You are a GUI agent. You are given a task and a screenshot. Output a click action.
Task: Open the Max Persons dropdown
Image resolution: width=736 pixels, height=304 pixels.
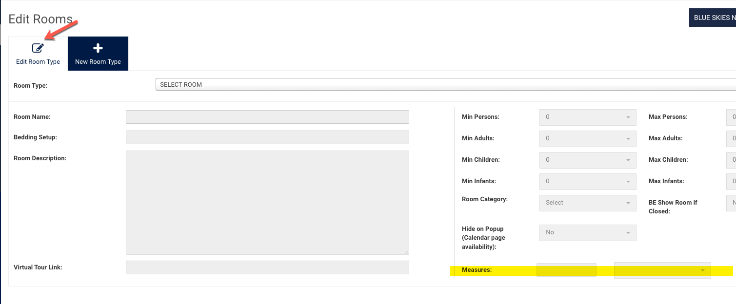731,117
